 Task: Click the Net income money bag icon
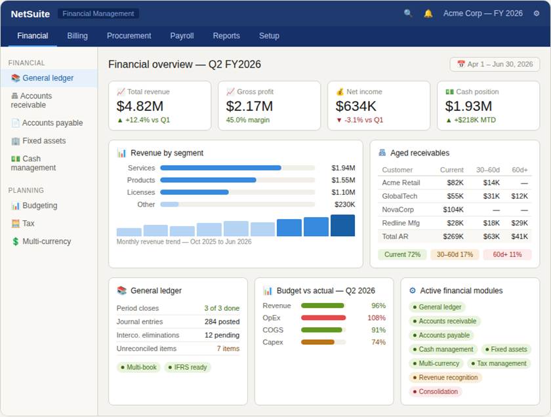coord(340,92)
